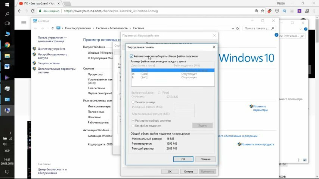The image size is (319, 179).
Task: Click the blue help question mark icon
Action: click(276, 35)
